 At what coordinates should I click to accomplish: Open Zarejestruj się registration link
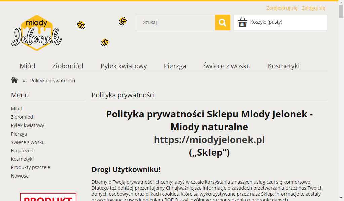pyautogui.click(x=282, y=8)
